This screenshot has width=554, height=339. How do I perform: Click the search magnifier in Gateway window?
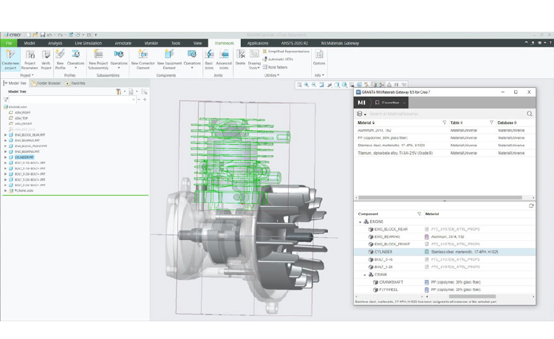click(x=530, y=114)
